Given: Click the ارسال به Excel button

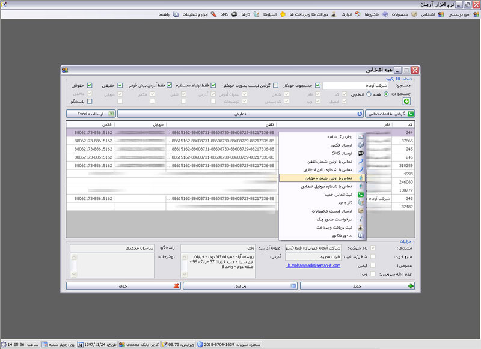Looking at the screenshot, I should [x=91, y=114].
